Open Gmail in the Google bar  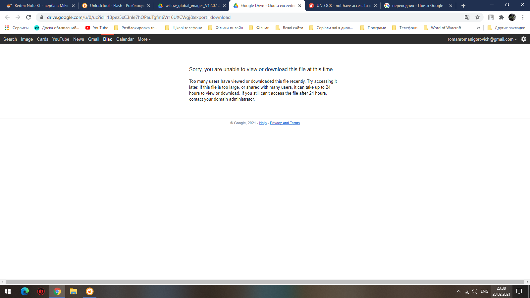point(94,39)
